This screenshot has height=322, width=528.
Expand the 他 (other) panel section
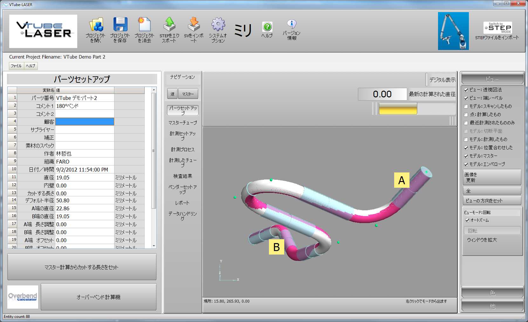(x=492, y=306)
